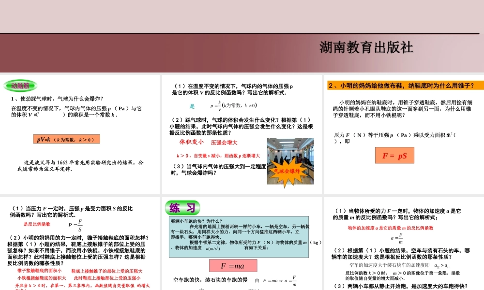Click the red text 小铁棍接触鞋底的面积大
This screenshot has height=290, width=484.
[42, 278]
